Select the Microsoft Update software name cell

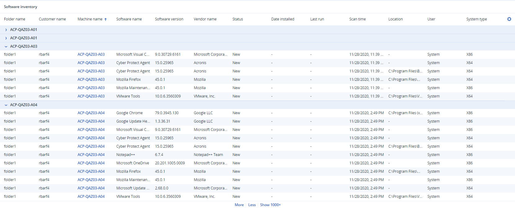(x=133, y=188)
